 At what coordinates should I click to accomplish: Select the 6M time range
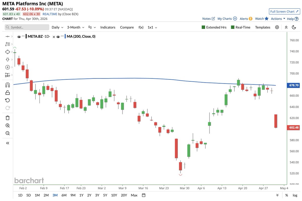[x=64, y=195]
